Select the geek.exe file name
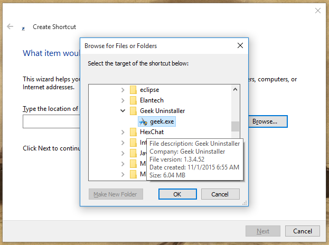 162,121
